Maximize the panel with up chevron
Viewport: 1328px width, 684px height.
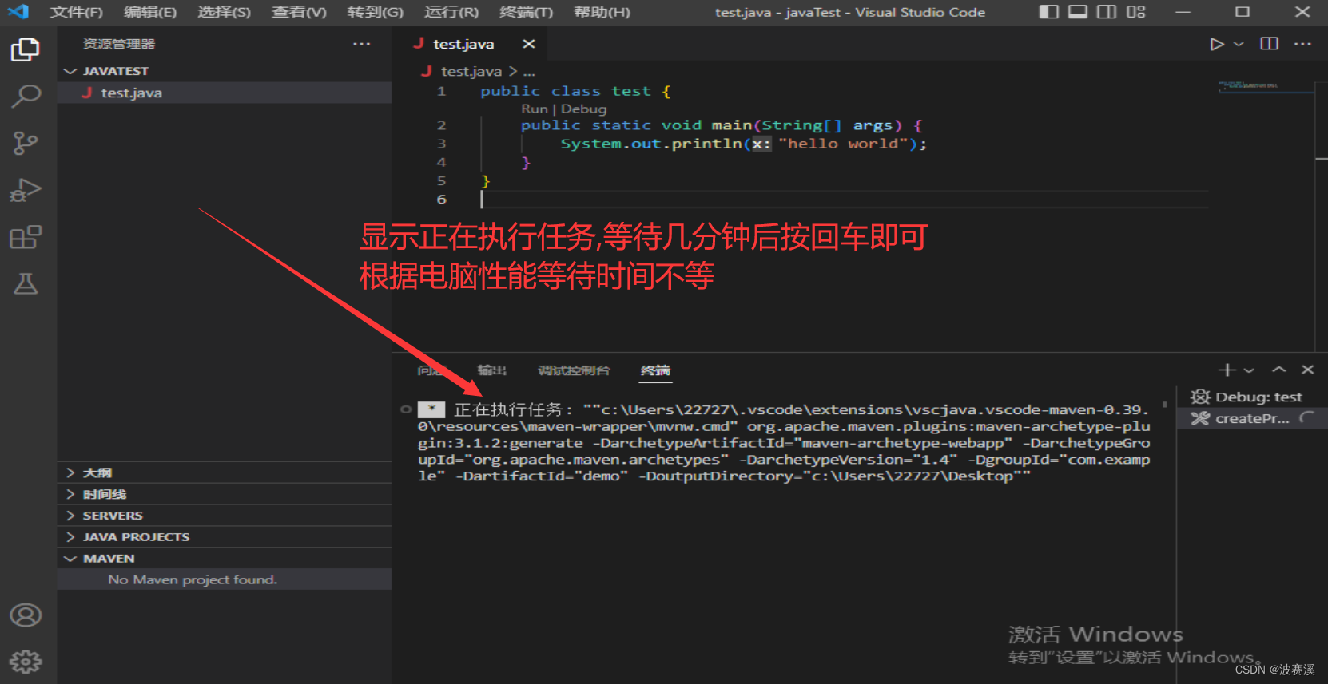(1279, 370)
